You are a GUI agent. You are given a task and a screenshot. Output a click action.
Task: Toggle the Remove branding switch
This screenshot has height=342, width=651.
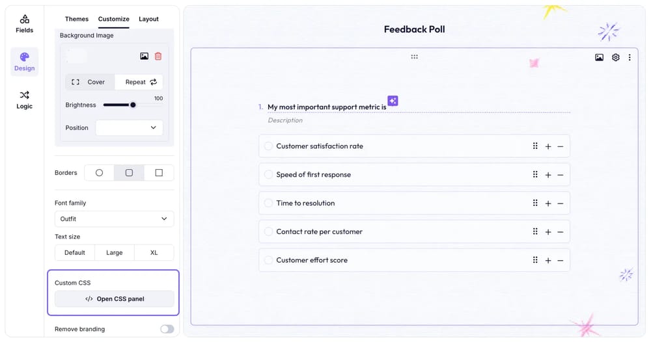pyautogui.click(x=167, y=329)
